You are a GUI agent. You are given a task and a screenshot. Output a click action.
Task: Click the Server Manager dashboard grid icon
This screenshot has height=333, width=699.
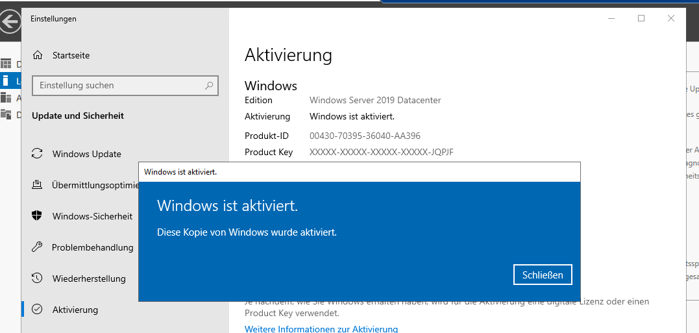pos(6,64)
